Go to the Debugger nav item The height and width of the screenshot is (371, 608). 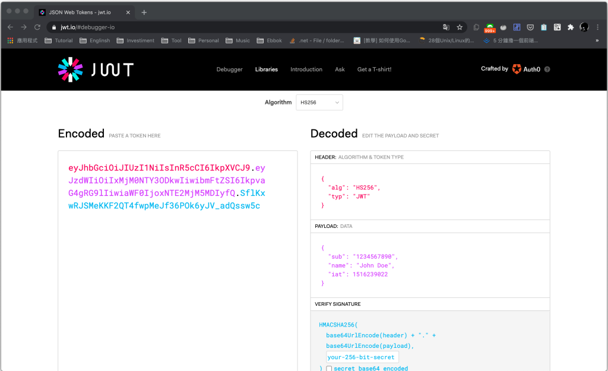point(229,69)
